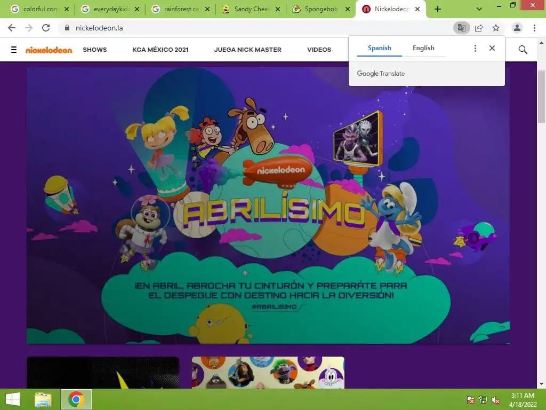Image resolution: width=546 pixels, height=410 pixels.
Task: Open a new tab with plus button
Action: click(438, 10)
